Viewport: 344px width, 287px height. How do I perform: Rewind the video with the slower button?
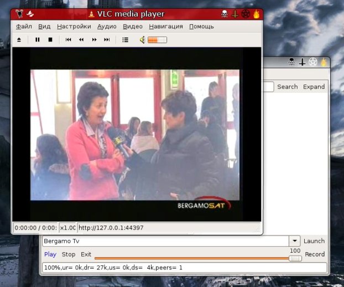81,40
